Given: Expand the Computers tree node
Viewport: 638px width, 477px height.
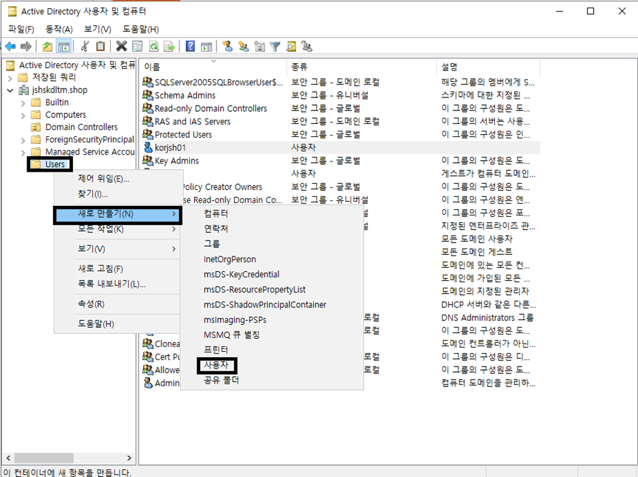Looking at the screenshot, I should click(x=23, y=115).
